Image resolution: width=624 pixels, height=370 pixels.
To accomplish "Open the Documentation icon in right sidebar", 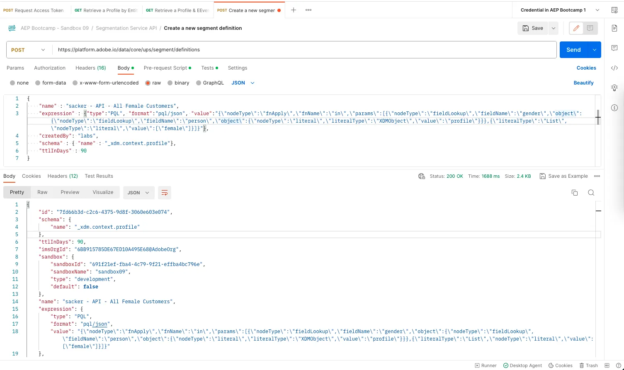I will point(614,28).
